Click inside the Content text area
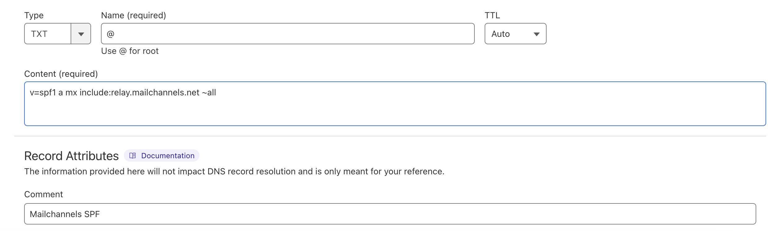The image size is (768, 231). pyautogui.click(x=395, y=104)
